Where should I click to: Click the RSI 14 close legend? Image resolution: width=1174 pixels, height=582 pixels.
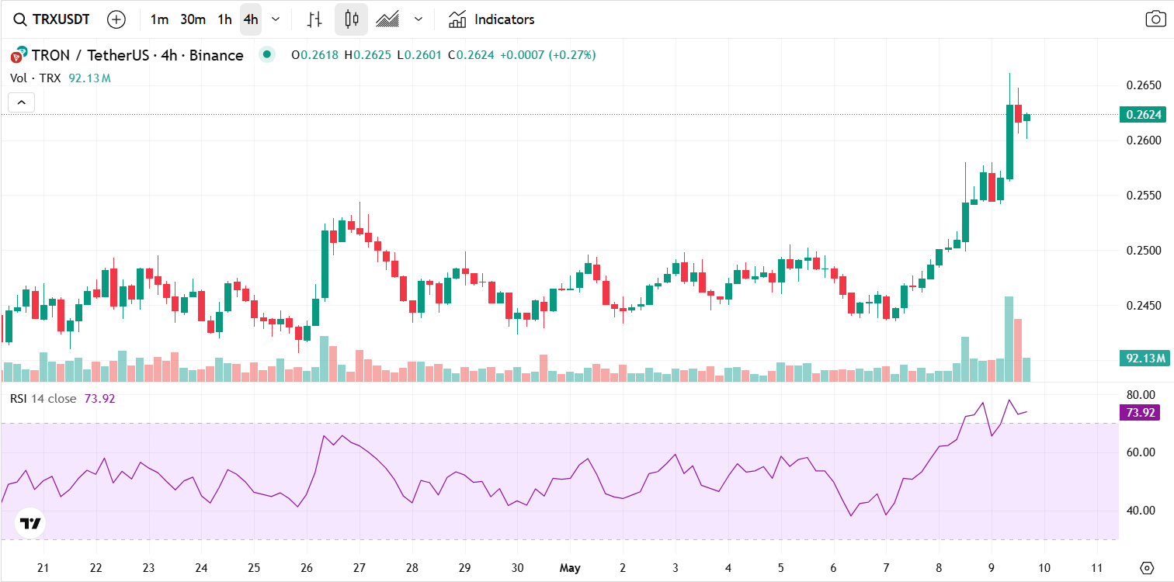click(x=43, y=398)
